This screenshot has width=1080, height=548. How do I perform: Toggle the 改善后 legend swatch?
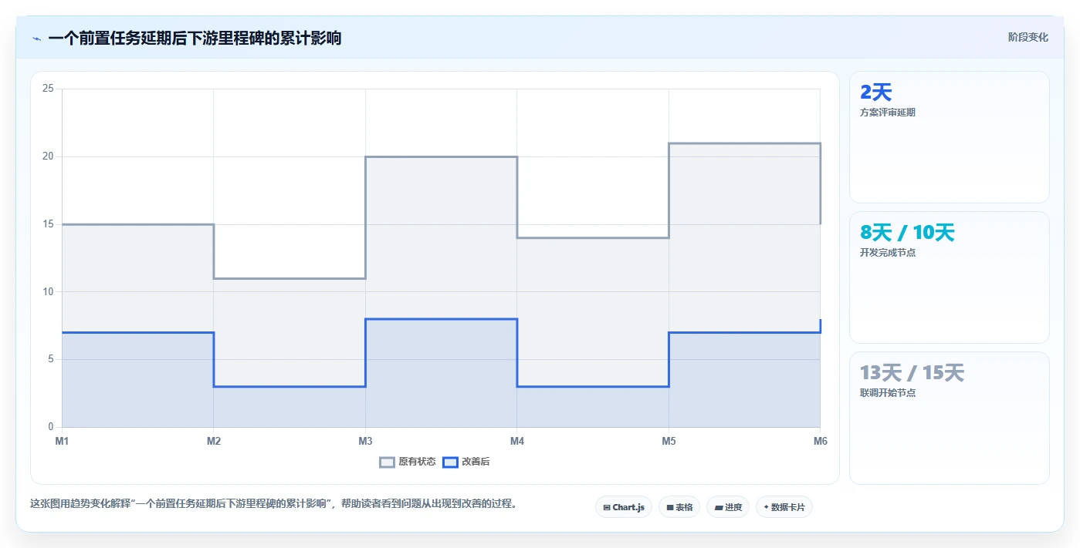[450, 462]
